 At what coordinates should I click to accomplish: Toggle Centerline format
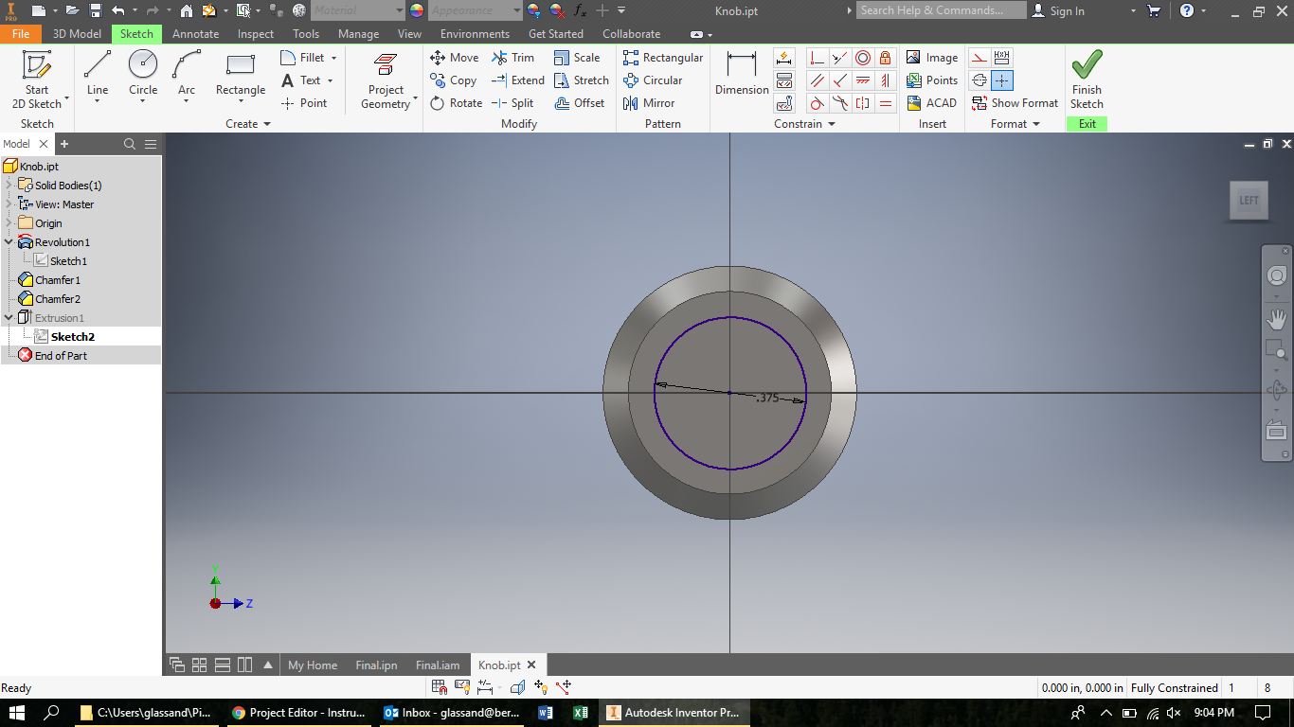[979, 80]
